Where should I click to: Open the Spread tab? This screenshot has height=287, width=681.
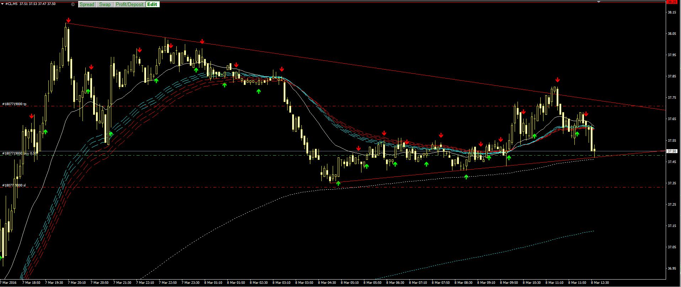[x=87, y=4]
